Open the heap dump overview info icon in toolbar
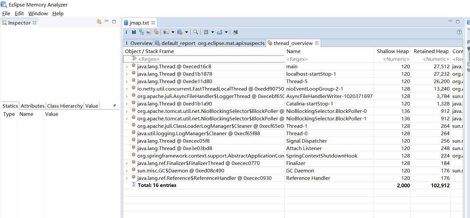 [126, 32]
